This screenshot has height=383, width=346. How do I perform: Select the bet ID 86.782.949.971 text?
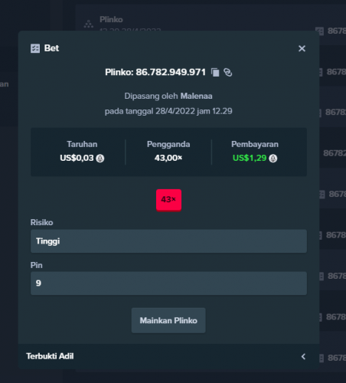coord(171,72)
